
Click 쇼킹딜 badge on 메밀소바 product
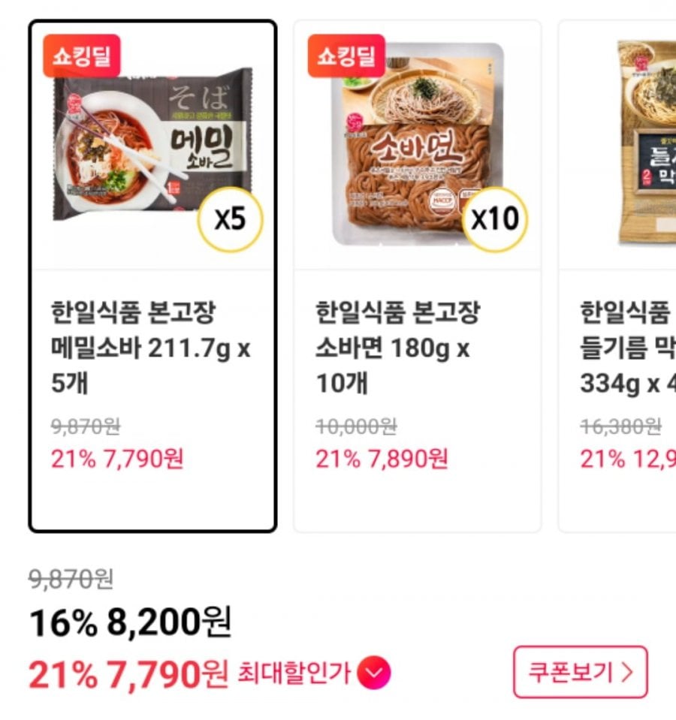pos(82,57)
